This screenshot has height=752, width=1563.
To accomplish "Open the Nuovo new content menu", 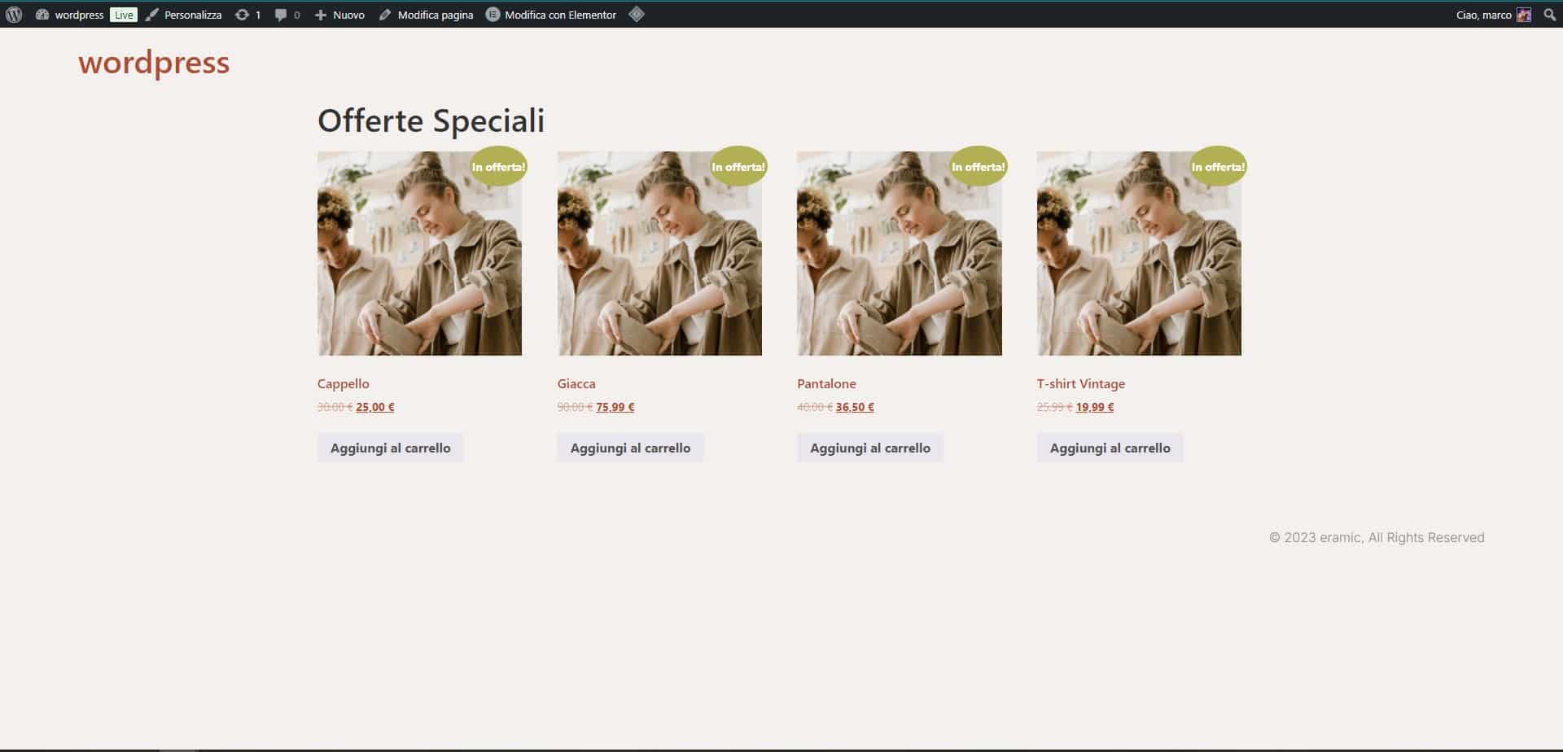I will click(339, 15).
